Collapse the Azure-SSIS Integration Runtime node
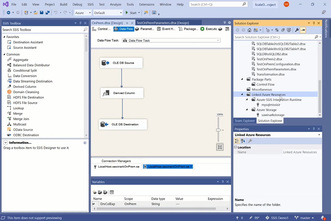Screen dimensions: 331x221 point(247,100)
